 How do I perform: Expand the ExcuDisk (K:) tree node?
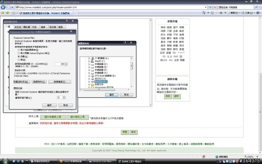(x=89, y=82)
